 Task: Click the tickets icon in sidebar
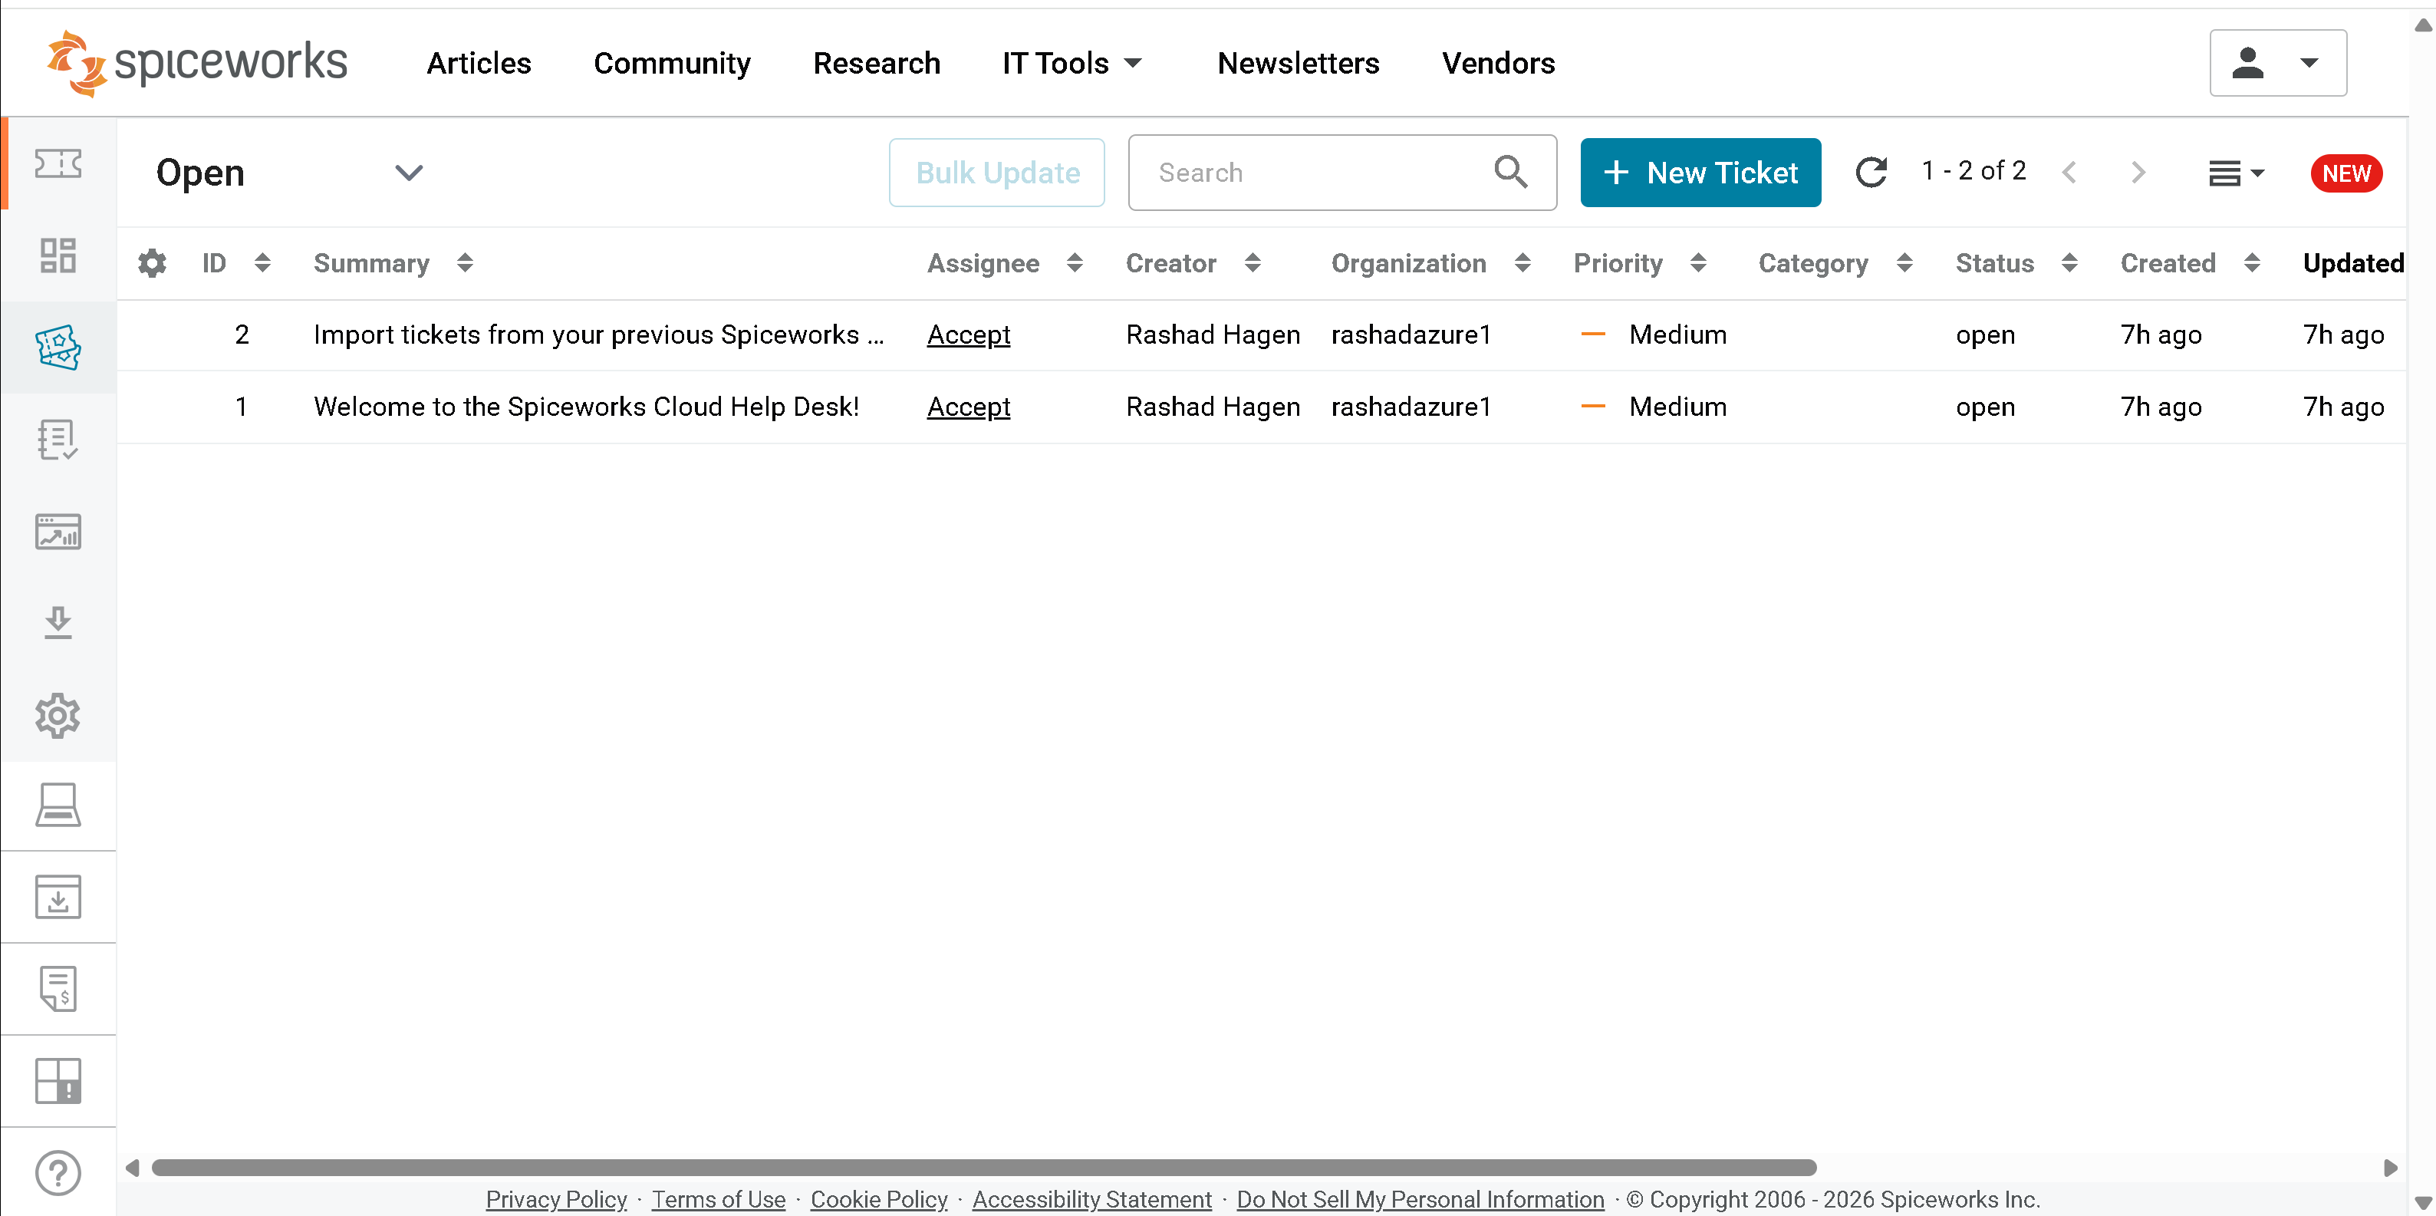[58, 347]
